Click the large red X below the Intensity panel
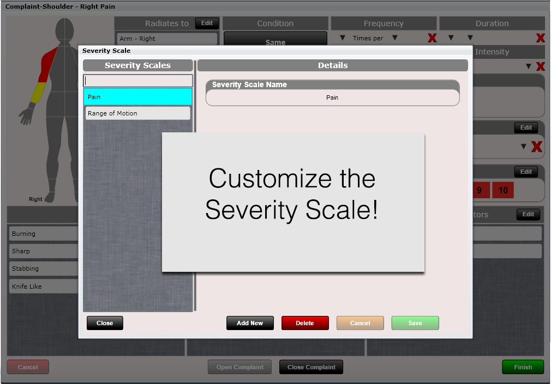The width and height of the screenshot is (551, 384). (536, 147)
